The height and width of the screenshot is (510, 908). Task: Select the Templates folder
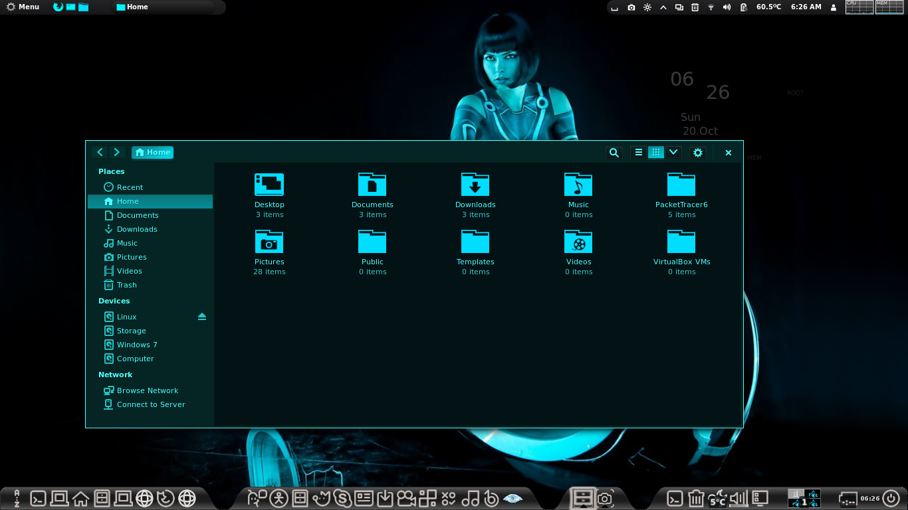point(475,242)
